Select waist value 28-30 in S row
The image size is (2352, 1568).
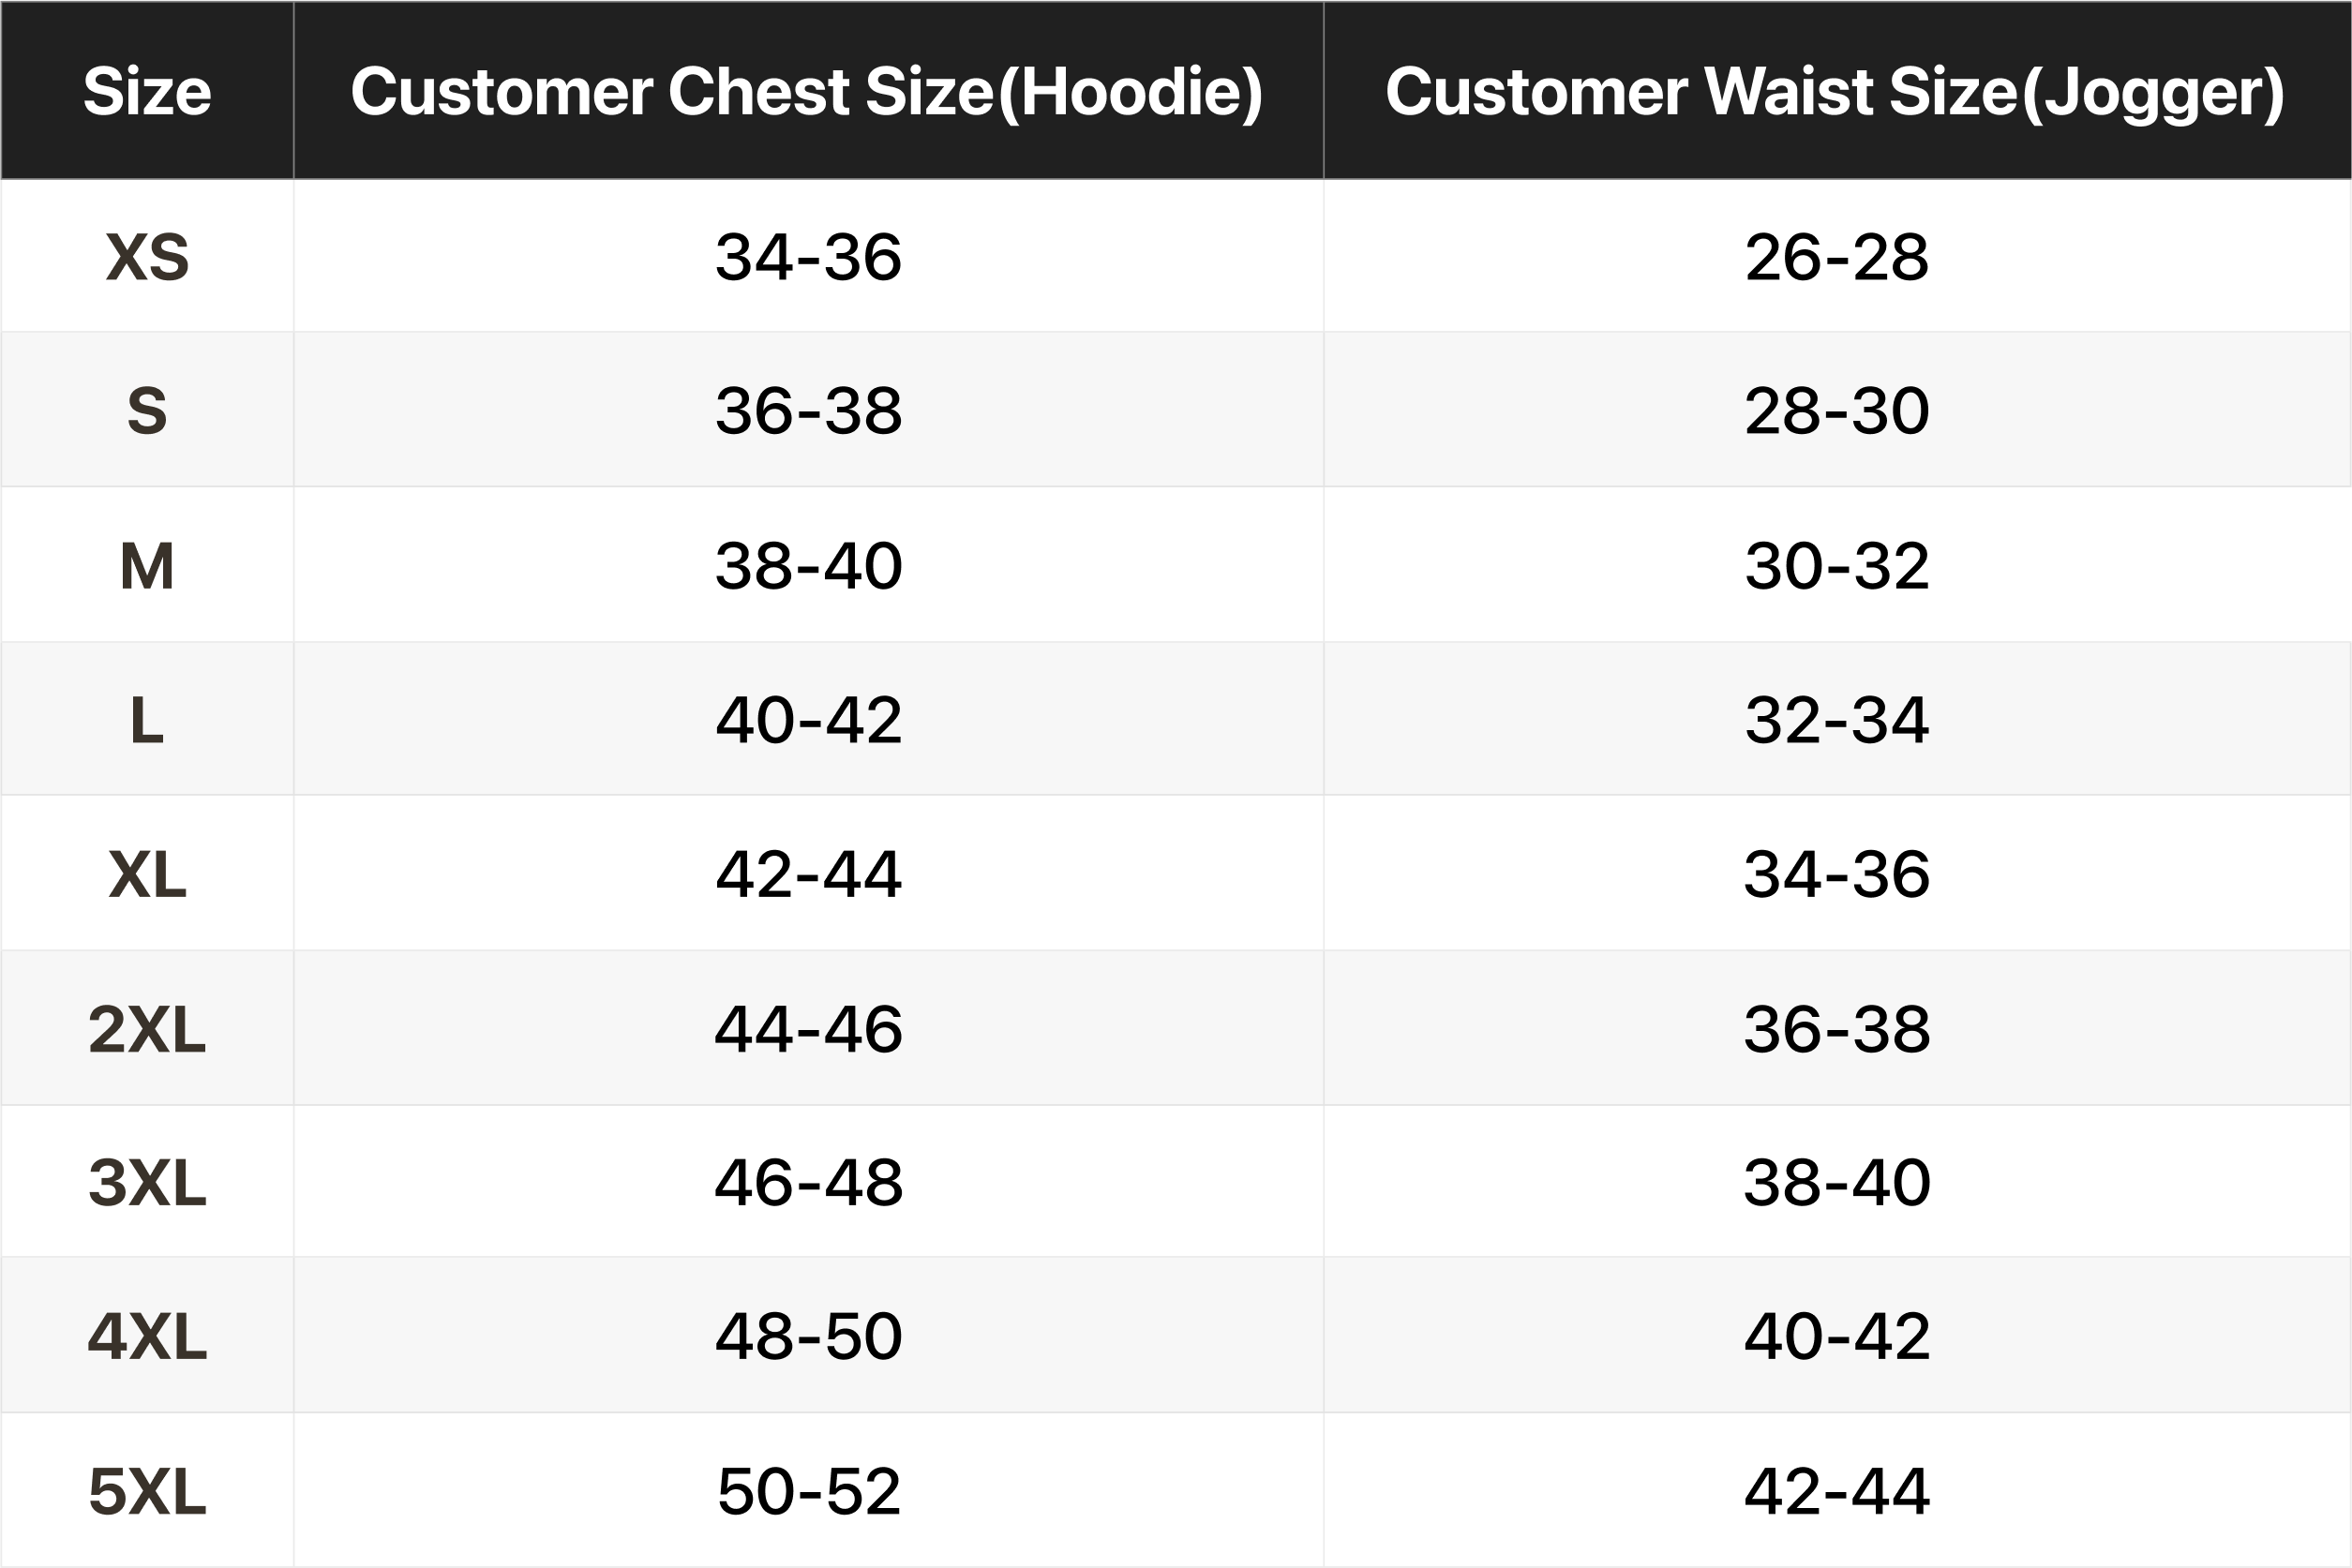[1836, 410]
